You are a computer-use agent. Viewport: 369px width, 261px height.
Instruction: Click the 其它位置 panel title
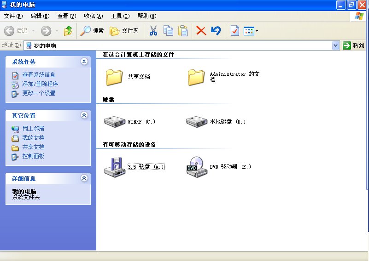[x=23, y=116]
